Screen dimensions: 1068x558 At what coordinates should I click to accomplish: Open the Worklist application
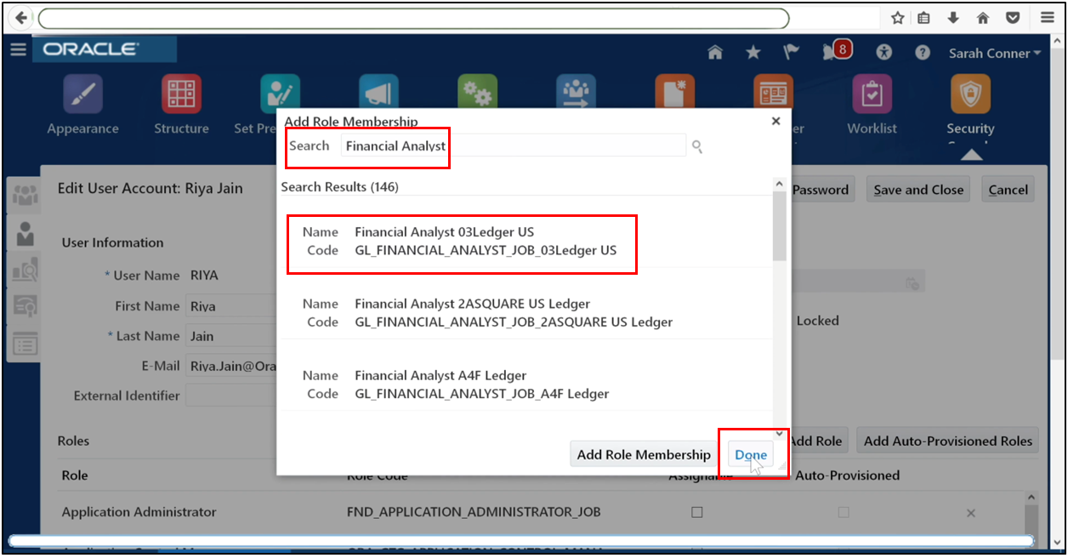point(872,92)
